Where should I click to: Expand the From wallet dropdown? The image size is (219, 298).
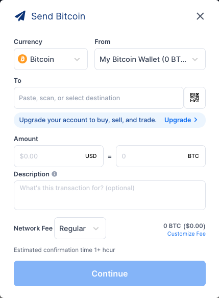tap(150, 59)
